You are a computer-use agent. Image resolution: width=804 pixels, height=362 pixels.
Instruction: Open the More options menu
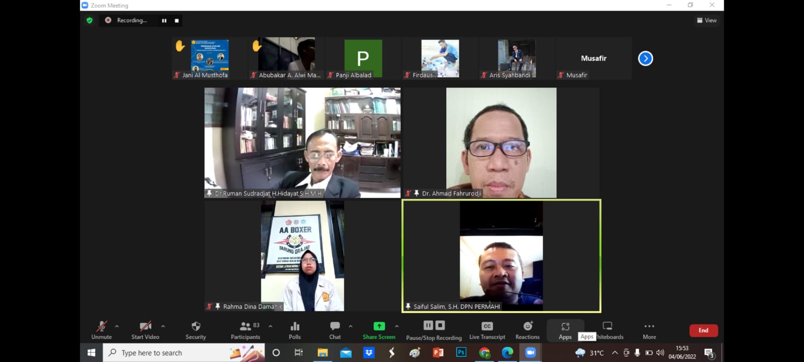point(649,330)
